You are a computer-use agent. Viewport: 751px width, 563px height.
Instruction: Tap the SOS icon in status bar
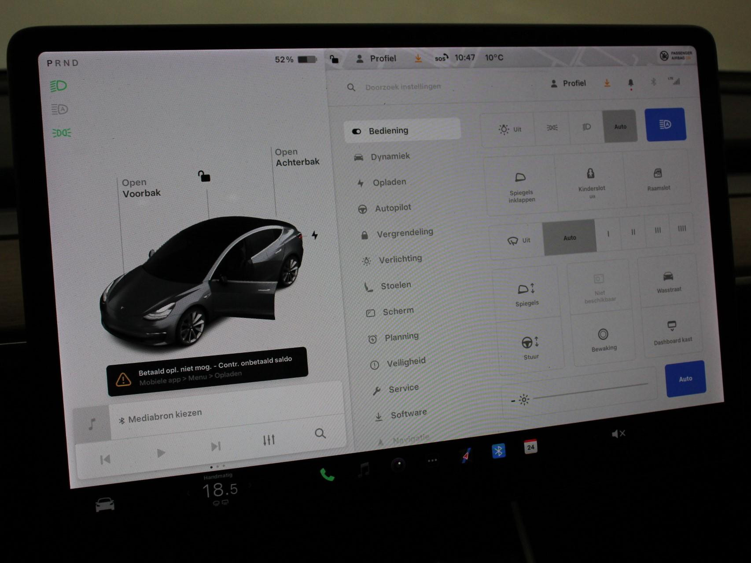pyautogui.click(x=441, y=58)
